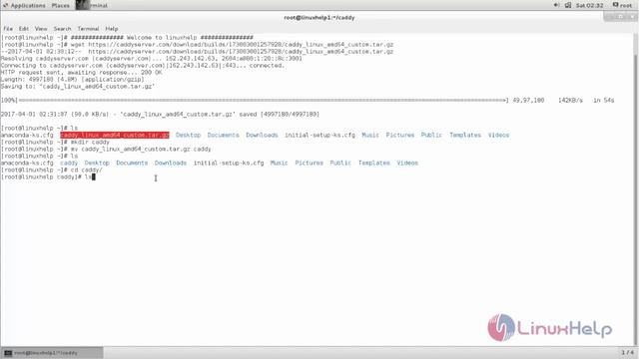The height and width of the screenshot is (359, 639).
Task: Click the terminal title bar text root@linuxhelp1:~/caddy
Action: click(x=319, y=18)
